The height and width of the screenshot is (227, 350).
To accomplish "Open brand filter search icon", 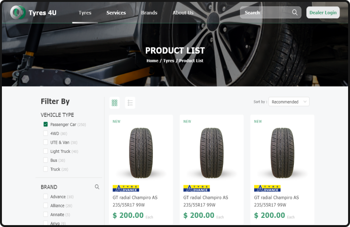I will pos(97,187).
